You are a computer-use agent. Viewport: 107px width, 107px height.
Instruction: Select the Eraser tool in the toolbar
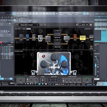pos(24,14)
